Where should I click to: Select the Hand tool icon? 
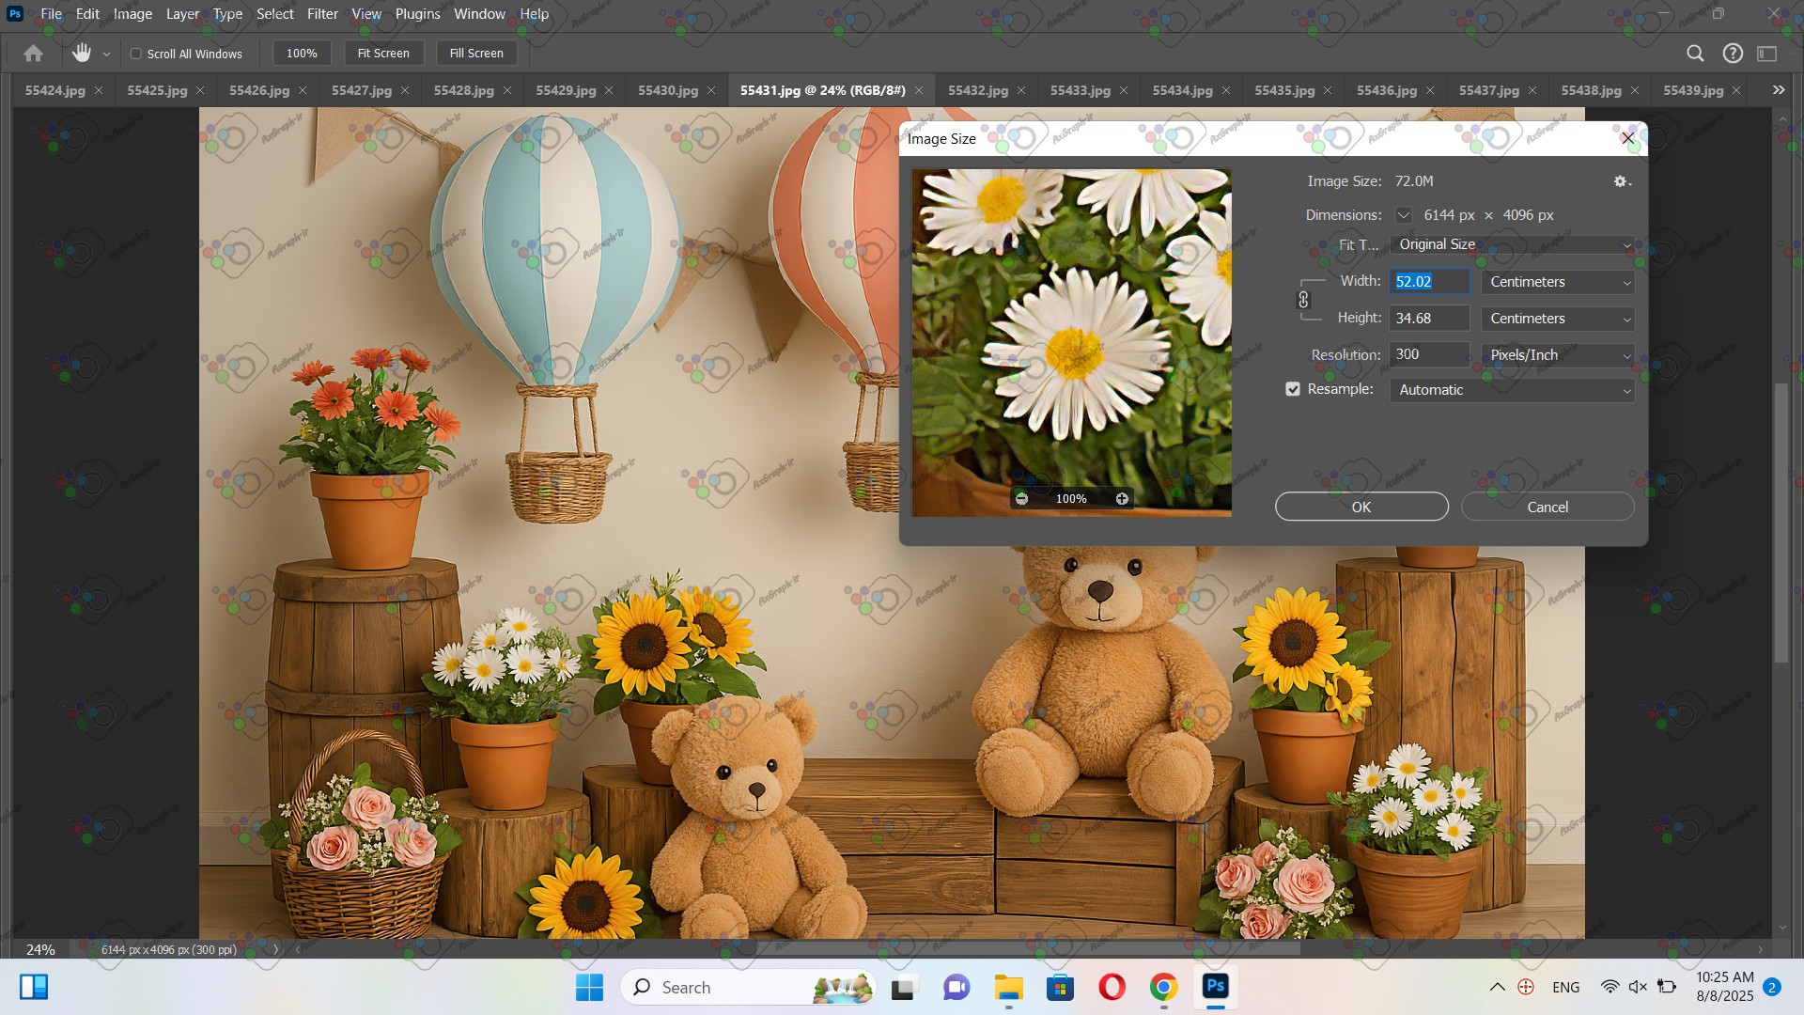click(82, 54)
